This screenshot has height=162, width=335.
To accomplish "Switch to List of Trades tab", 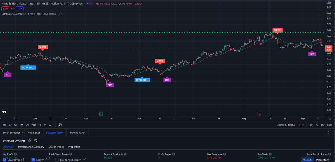I will coord(56,147).
